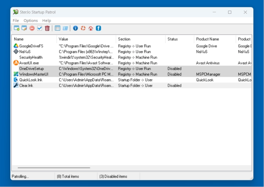
Task: Select the GoogleDriveFS entry name
Action: (x=31, y=46)
